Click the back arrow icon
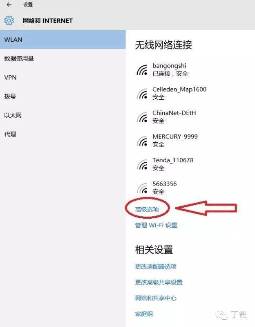The width and height of the screenshot is (255, 327). (x=9, y=4)
